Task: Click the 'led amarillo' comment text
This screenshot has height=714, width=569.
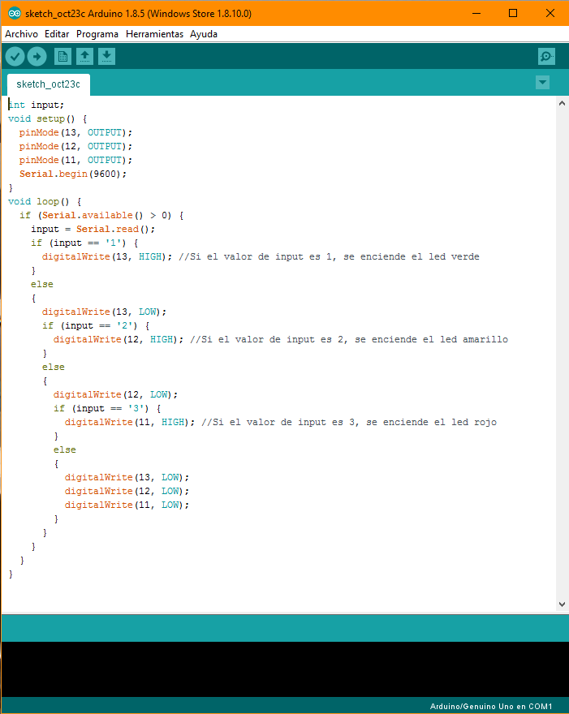Action: (474, 339)
